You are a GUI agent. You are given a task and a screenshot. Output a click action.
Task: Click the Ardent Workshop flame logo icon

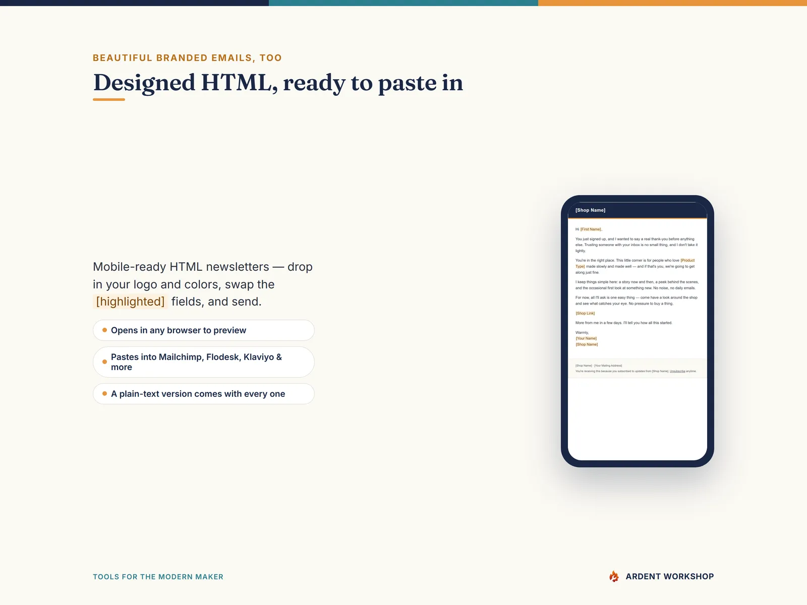pyautogui.click(x=614, y=576)
